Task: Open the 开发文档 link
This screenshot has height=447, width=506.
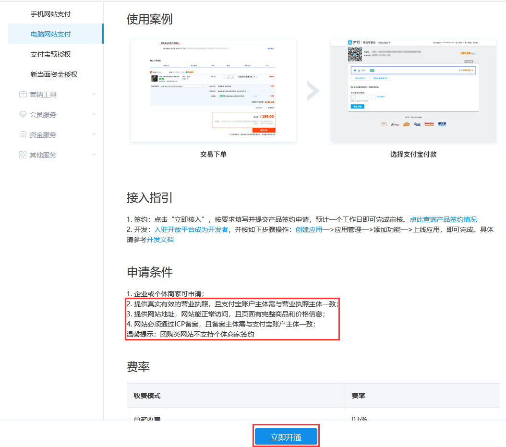Action: tap(160, 240)
